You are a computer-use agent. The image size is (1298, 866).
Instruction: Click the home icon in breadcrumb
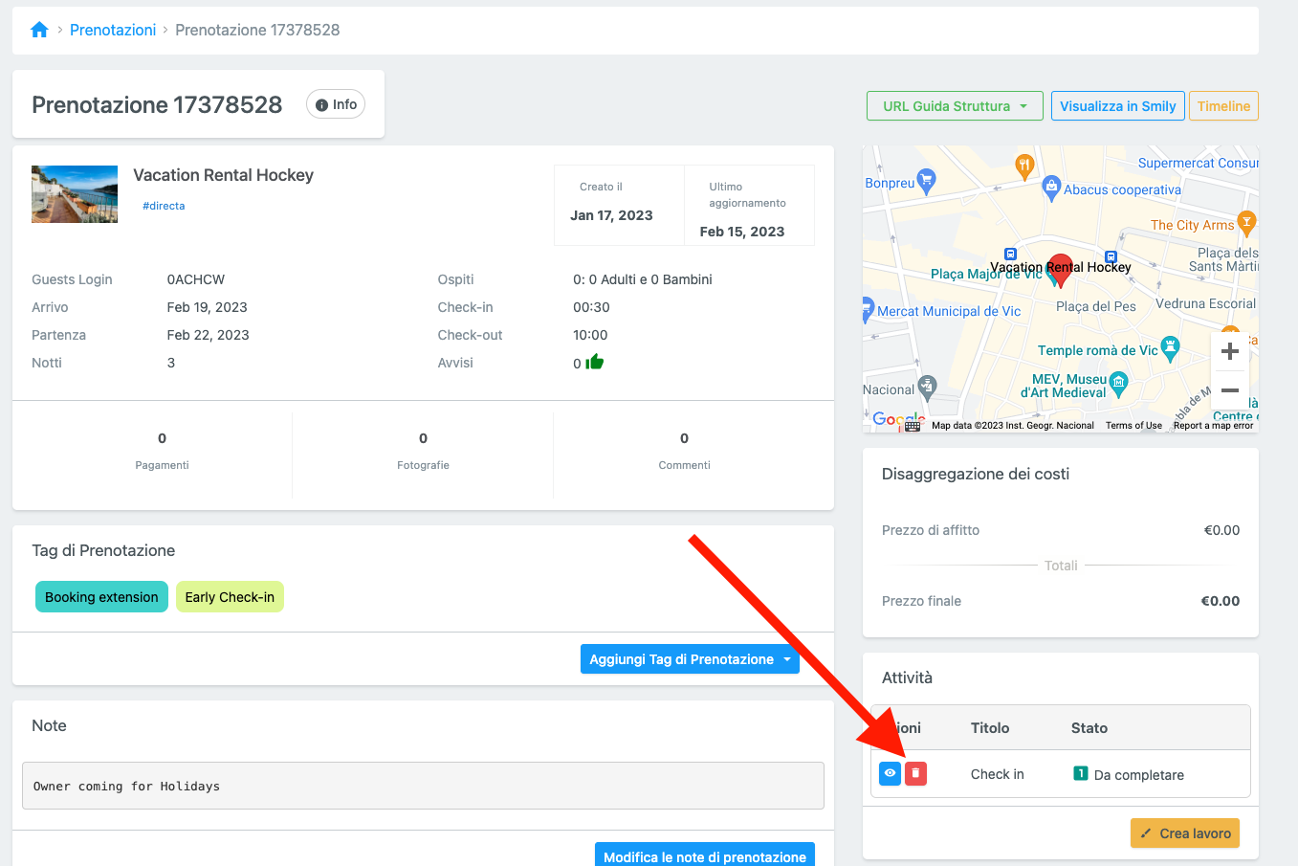click(x=39, y=30)
